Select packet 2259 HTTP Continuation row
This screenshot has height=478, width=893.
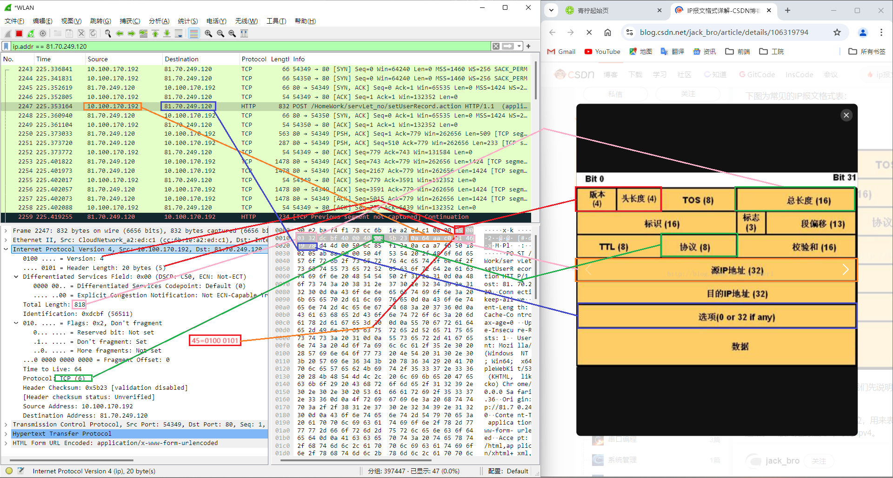point(266,217)
